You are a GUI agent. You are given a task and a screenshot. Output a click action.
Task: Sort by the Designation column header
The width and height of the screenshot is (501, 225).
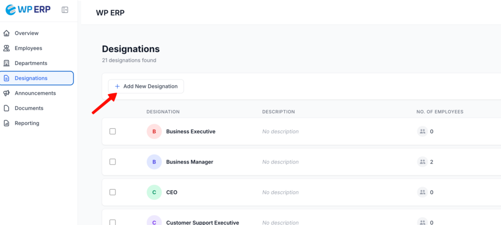pyautogui.click(x=163, y=112)
